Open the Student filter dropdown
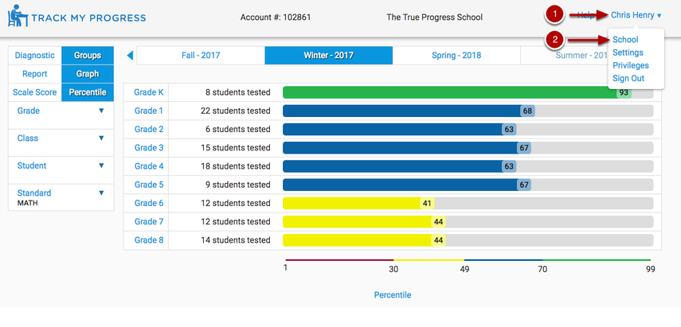The height and width of the screenshot is (327, 681). point(61,170)
